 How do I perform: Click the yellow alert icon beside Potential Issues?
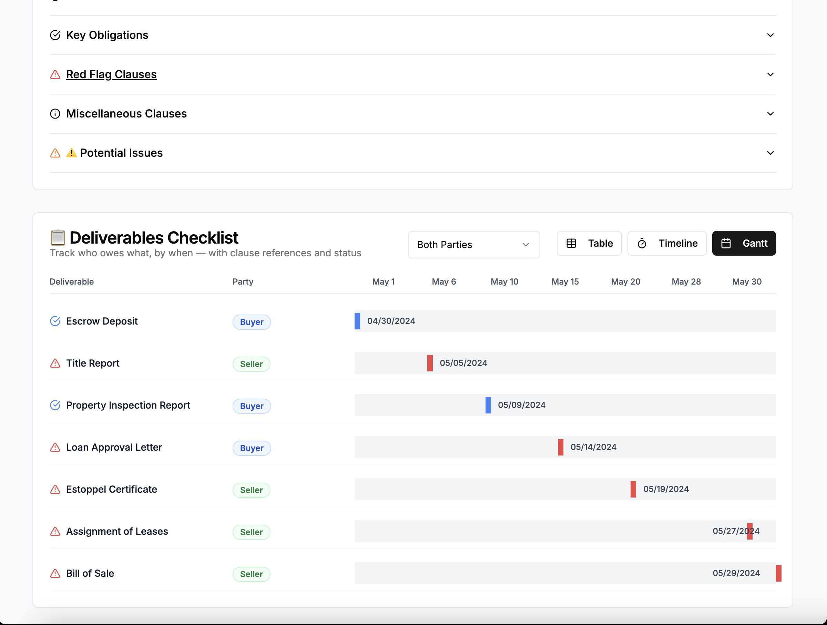pos(71,153)
